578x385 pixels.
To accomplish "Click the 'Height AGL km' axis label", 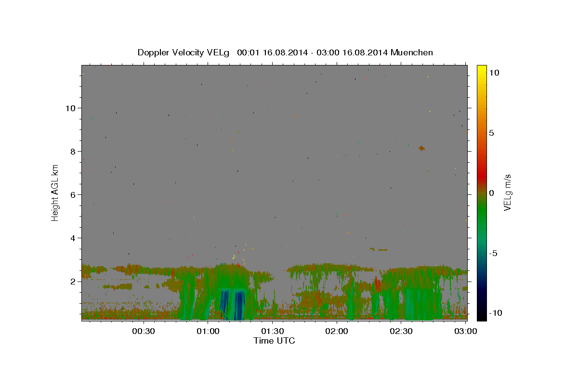I will pyautogui.click(x=55, y=192).
